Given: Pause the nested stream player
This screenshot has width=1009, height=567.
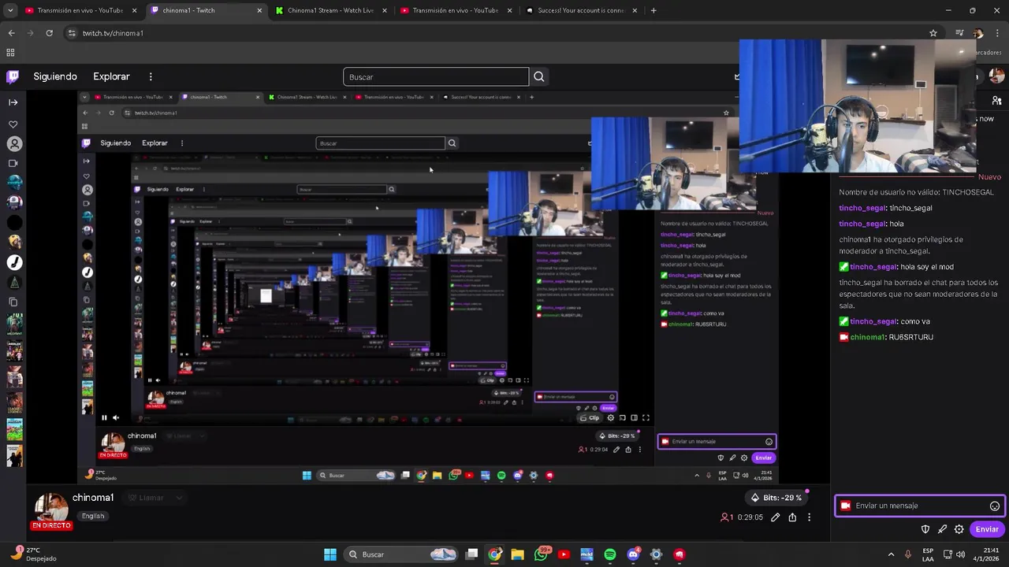Looking at the screenshot, I should pos(104,417).
